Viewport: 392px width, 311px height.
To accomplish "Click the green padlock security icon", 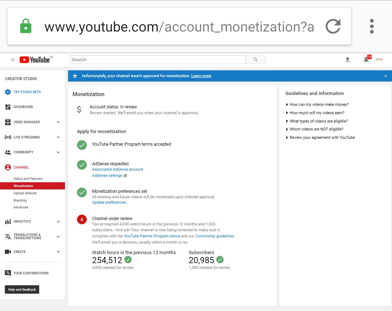I will pyautogui.click(x=26, y=26).
